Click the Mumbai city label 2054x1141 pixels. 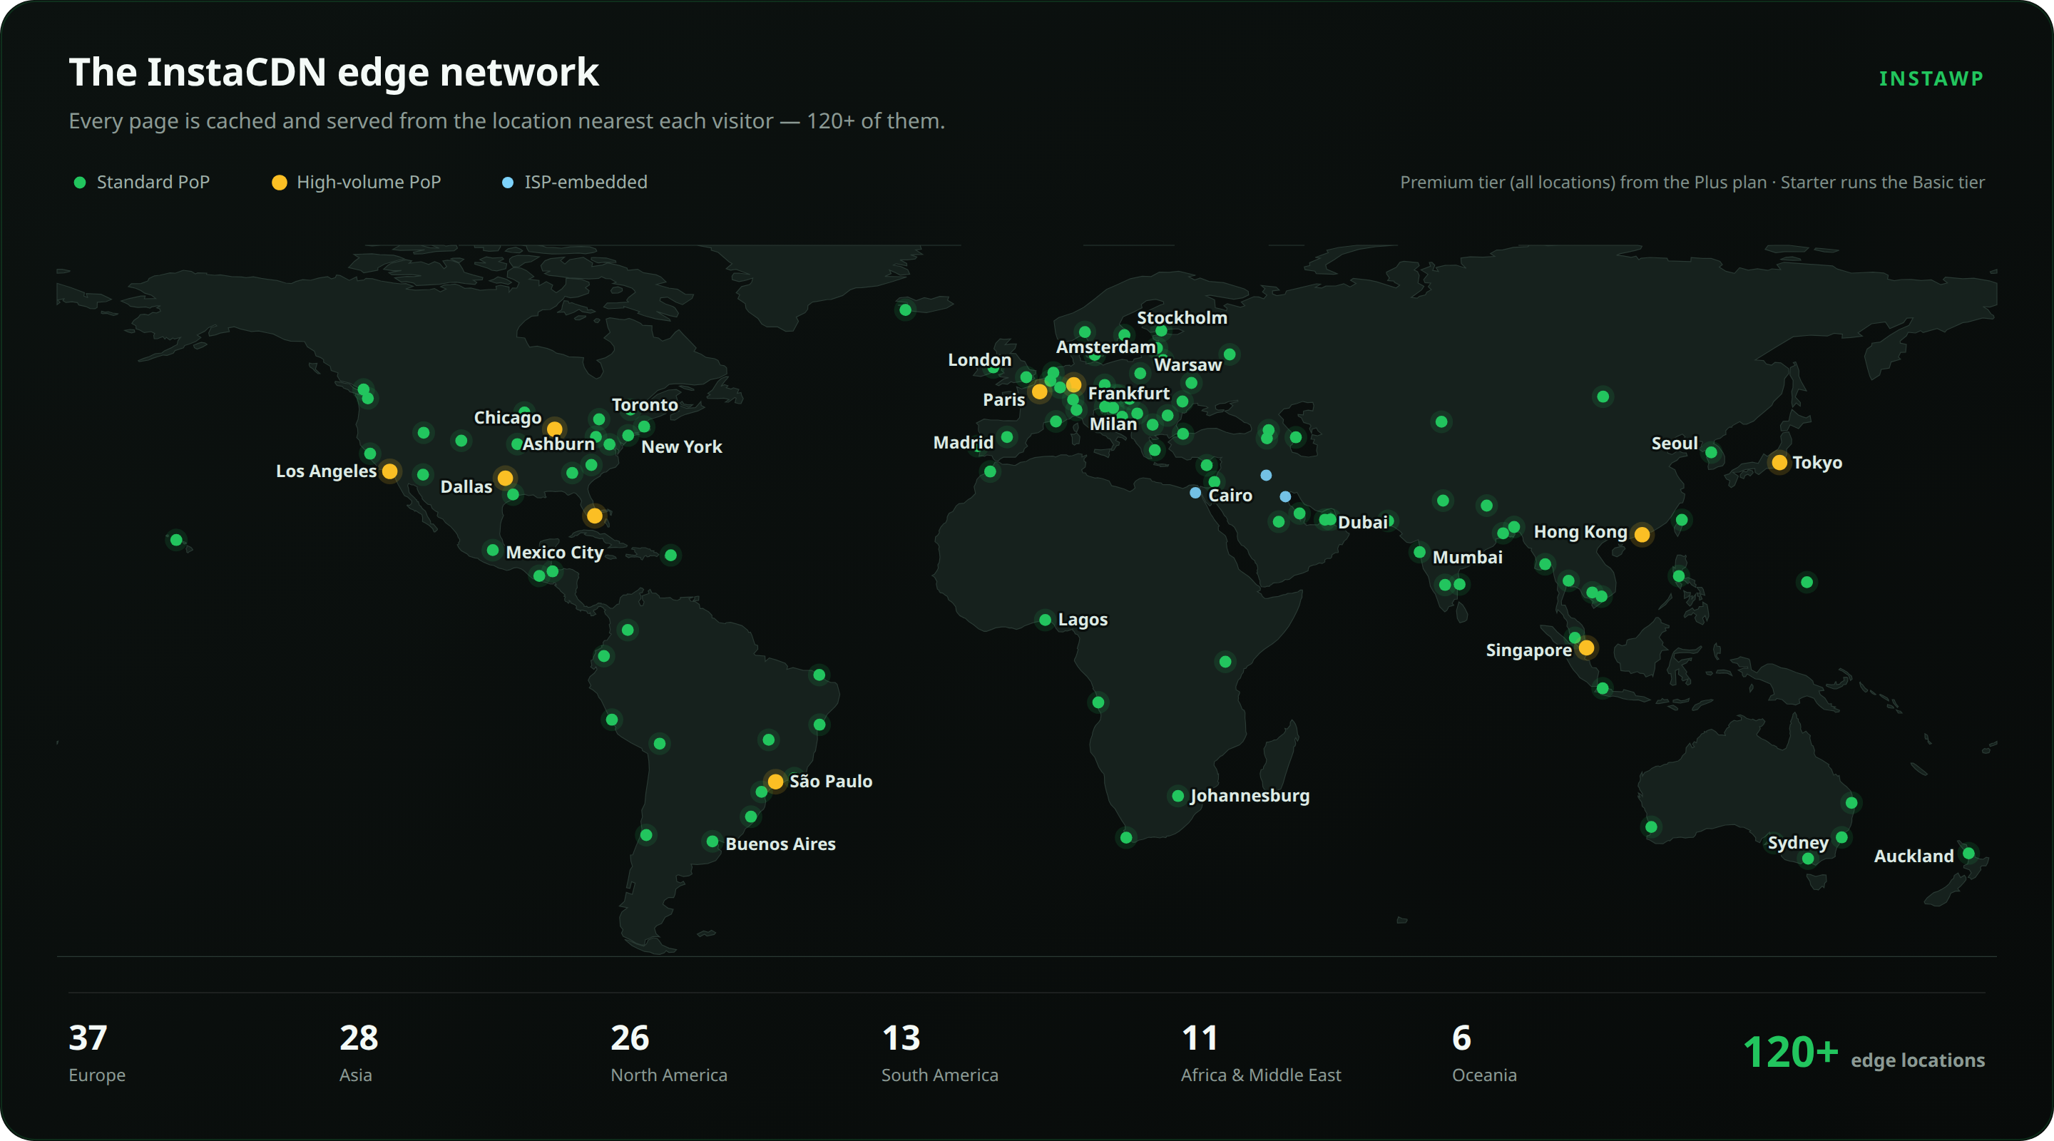[x=1467, y=558]
